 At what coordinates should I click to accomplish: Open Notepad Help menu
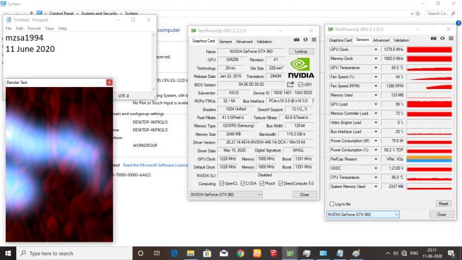click(62, 29)
